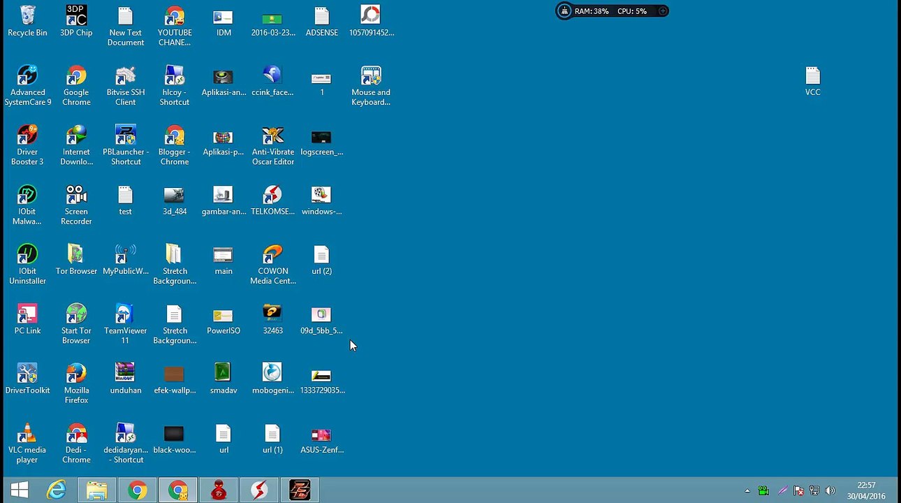
Task: Open the Tor Browser folder icon
Action: (x=76, y=259)
